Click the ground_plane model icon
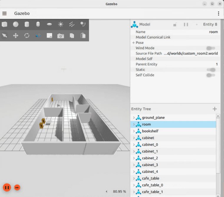224x197 pixels. [138, 117]
